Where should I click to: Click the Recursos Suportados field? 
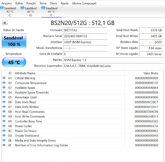click(x=113, y=66)
